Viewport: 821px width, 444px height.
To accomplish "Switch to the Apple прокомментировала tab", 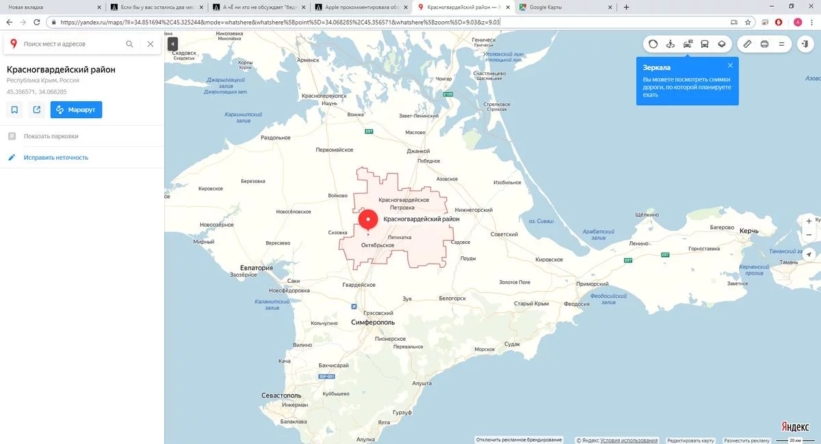I will point(361,7).
